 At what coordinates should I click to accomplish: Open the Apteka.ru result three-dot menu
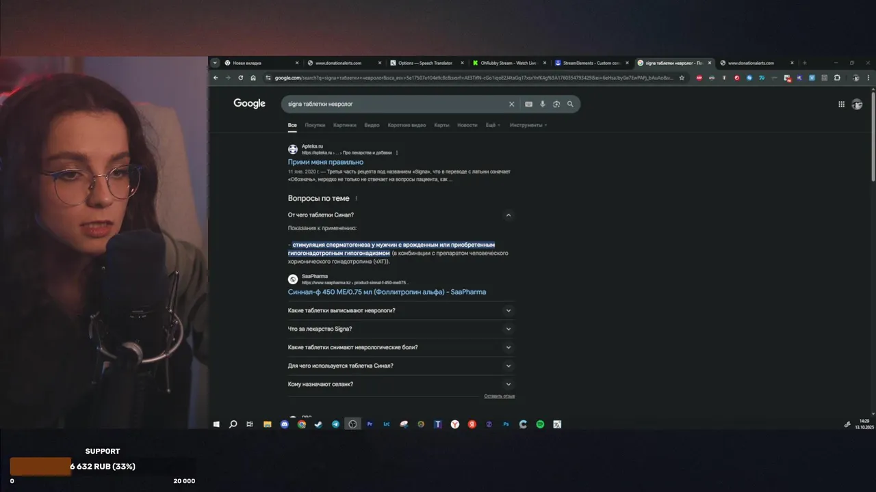coord(397,153)
